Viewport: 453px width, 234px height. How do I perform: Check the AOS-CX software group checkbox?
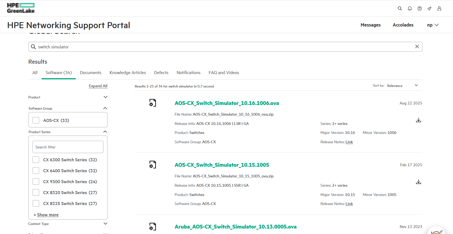pyautogui.click(x=36, y=120)
